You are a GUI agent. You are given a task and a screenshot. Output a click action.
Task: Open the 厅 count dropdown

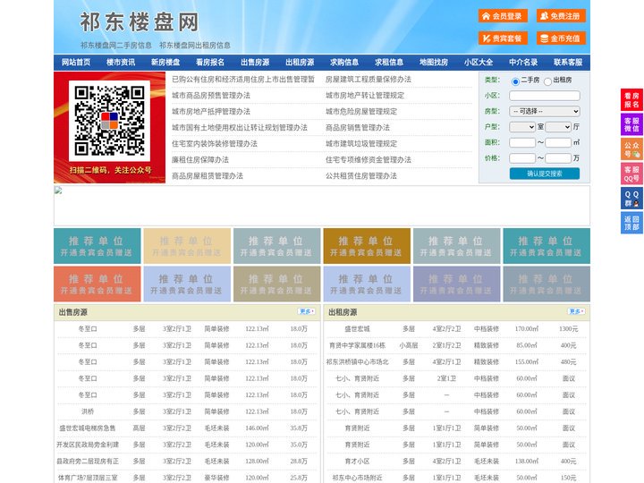[558, 127]
